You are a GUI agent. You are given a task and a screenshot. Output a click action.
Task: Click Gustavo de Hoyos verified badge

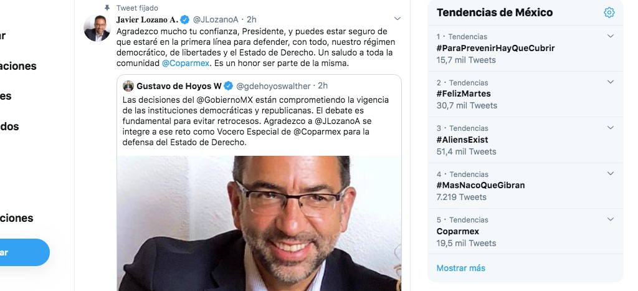(228, 86)
